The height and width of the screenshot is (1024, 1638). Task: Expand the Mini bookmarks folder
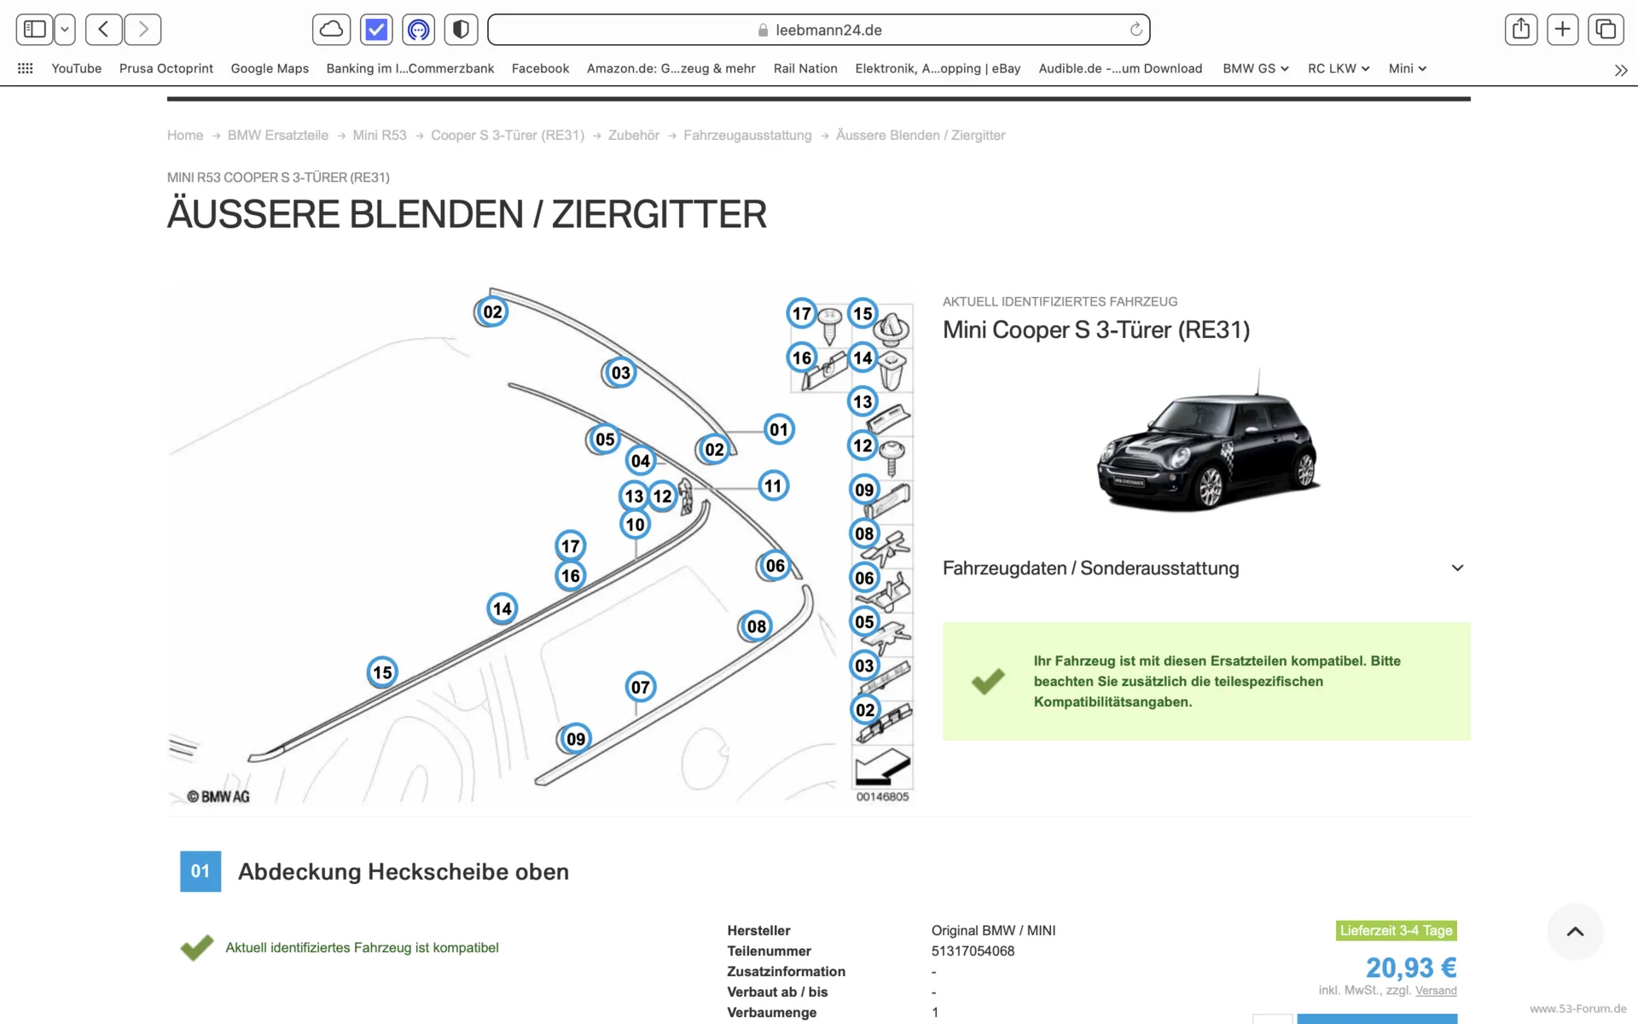click(x=1408, y=68)
